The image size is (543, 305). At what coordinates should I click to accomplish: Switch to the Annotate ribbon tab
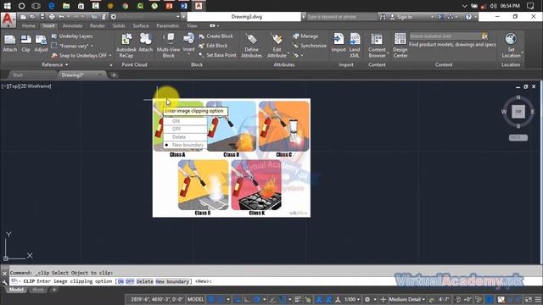pos(72,25)
